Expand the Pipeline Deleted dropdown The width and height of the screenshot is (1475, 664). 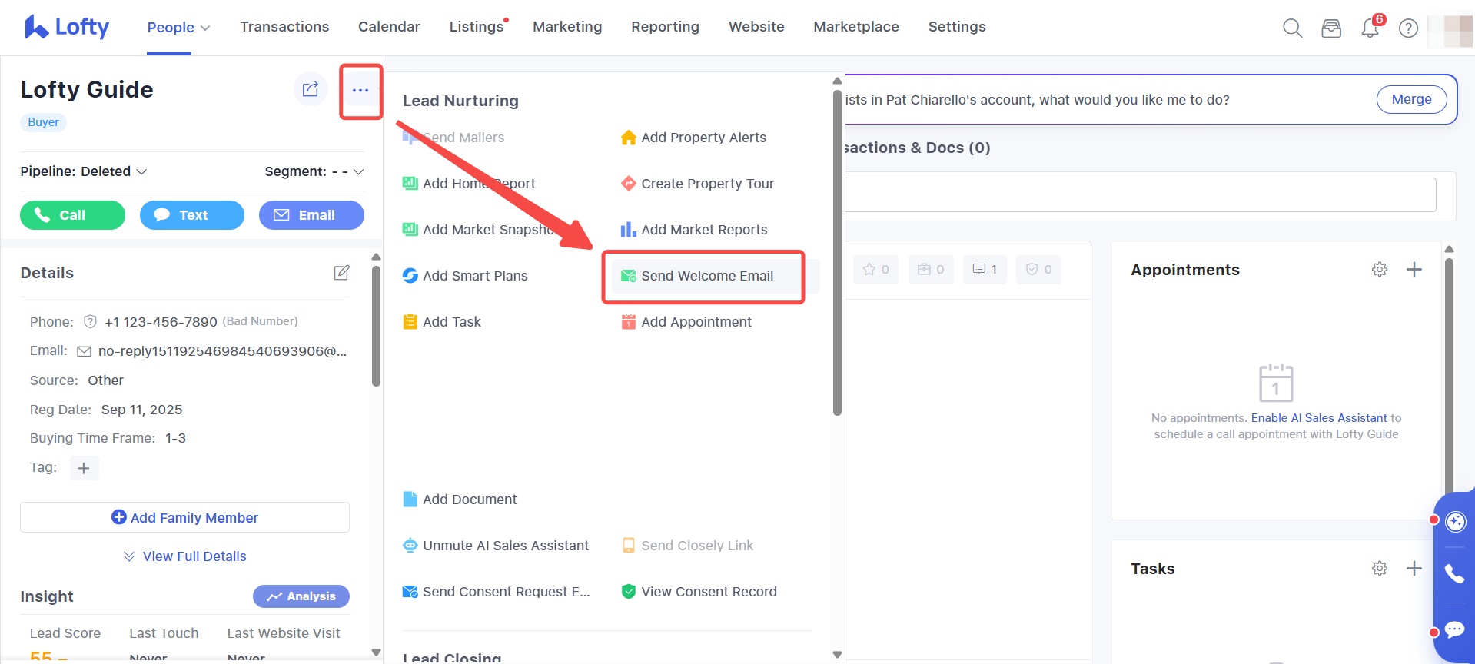(x=83, y=171)
